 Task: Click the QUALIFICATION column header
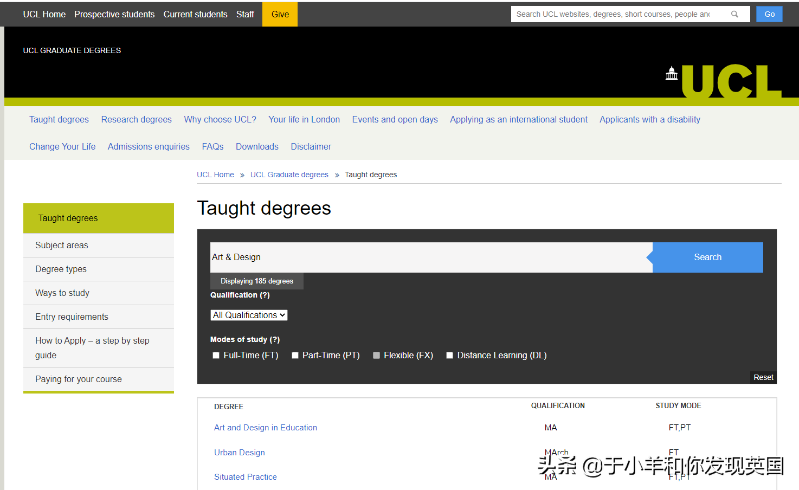(558, 405)
